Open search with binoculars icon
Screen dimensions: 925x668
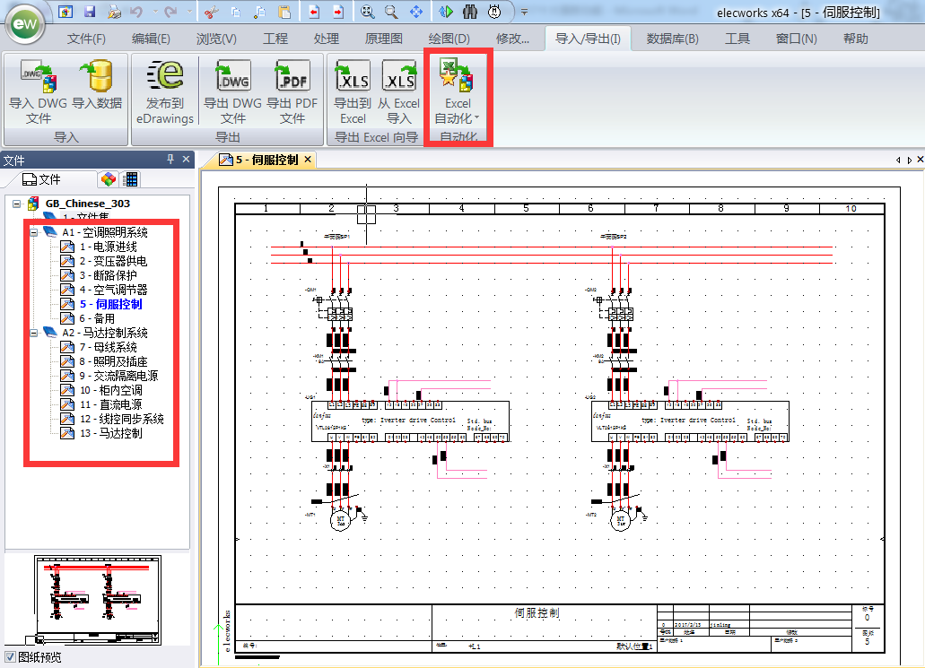[470, 11]
